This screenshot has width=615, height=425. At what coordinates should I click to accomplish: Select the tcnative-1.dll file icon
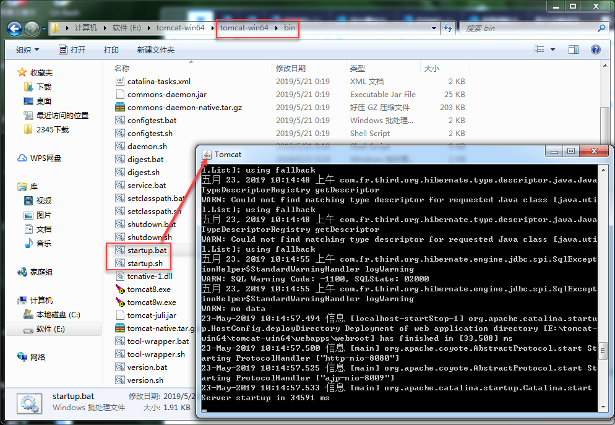[120, 276]
